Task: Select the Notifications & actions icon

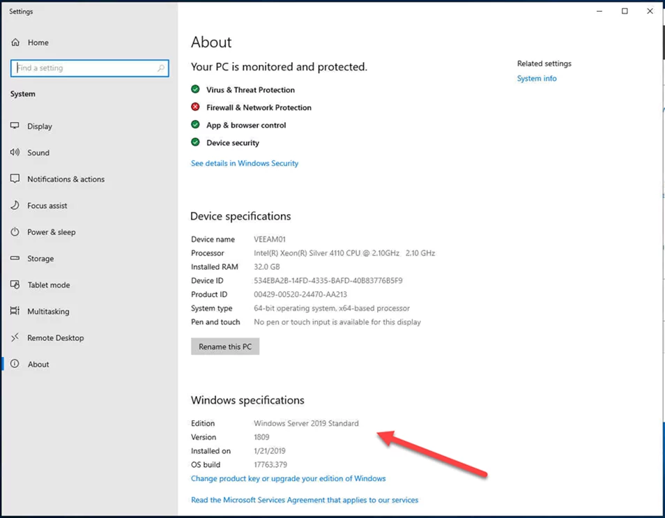Action: (x=15, y=179)
